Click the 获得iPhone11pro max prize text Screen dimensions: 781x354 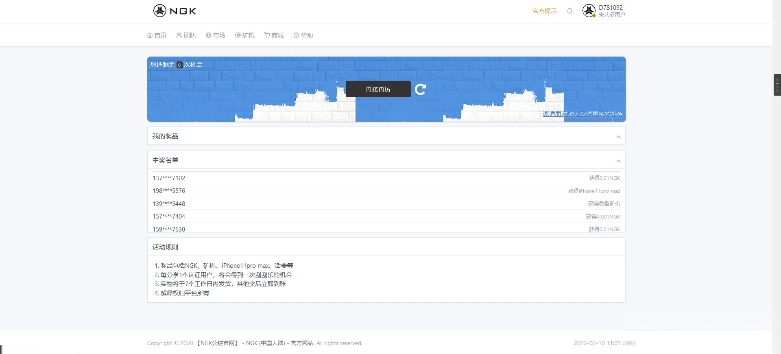click(594, 191)
